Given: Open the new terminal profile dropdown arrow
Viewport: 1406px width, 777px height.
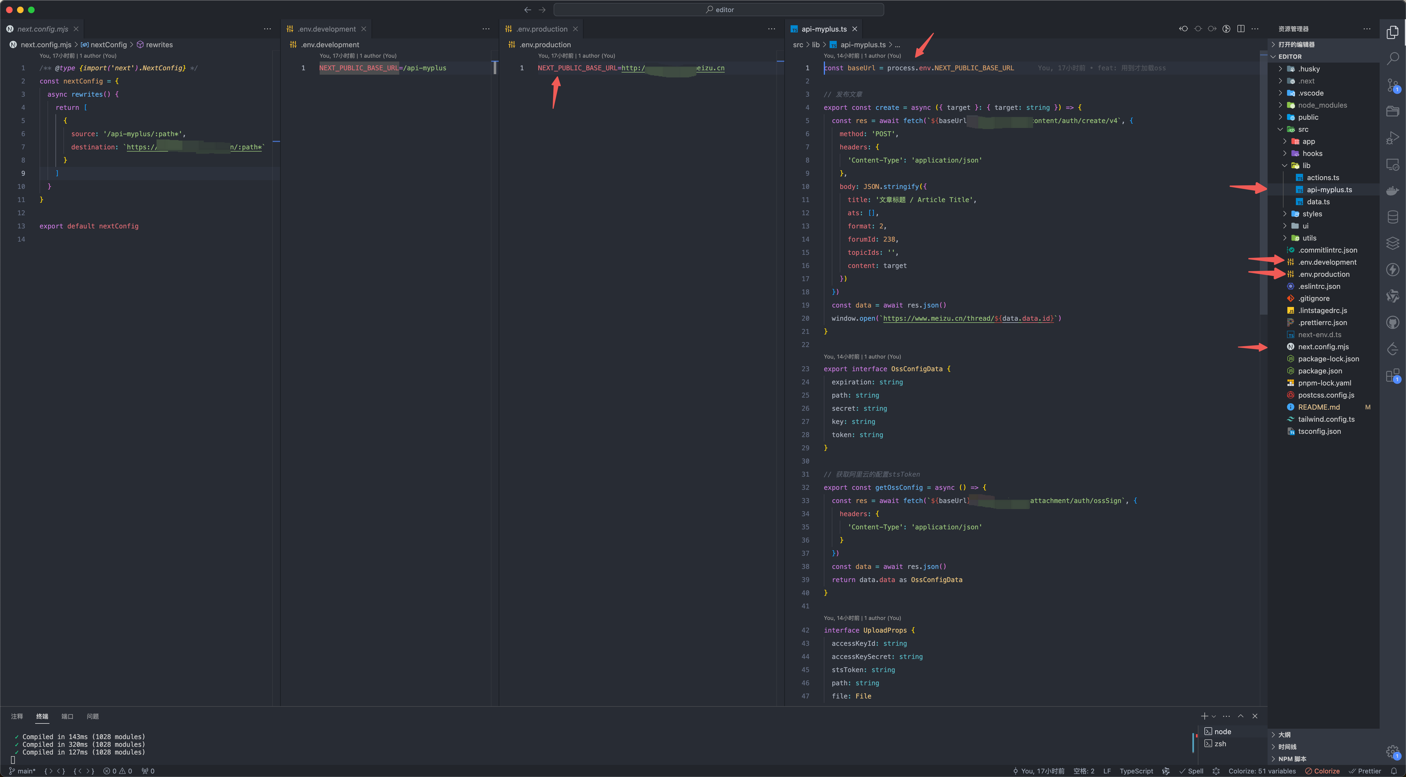Looking at the screenshot, I should 1214,716.
